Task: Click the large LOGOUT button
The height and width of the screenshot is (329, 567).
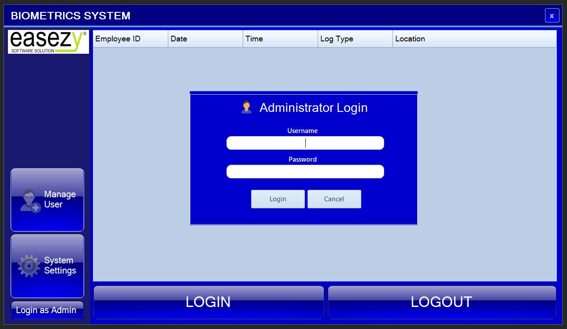Action: tap(442, 302)
